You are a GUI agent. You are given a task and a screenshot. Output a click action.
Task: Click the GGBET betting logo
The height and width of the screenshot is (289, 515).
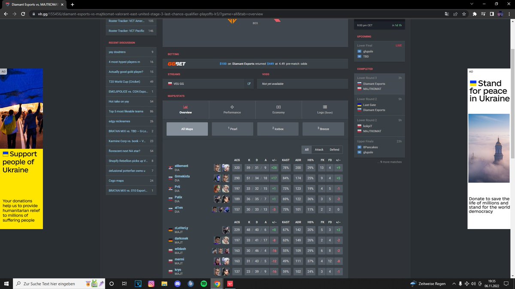point(177,63)
